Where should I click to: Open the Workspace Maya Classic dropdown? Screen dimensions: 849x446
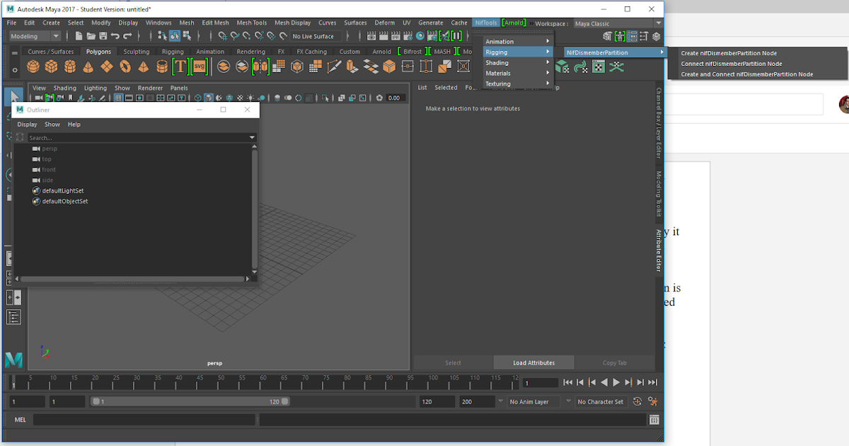coord(617,23)
